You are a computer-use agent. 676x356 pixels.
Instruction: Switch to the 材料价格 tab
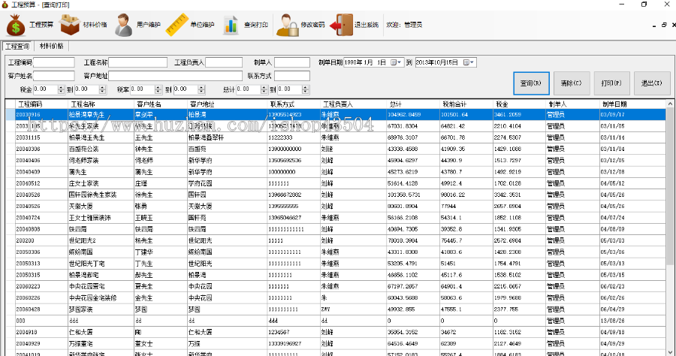point(51,46)
